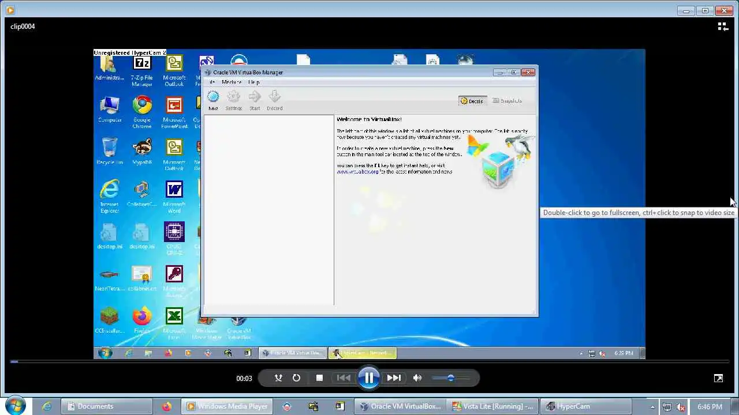Click the Discard icon in VirtualBox toolbar
The width and height of the screenshot is (739, 415).
coord(275,100)
